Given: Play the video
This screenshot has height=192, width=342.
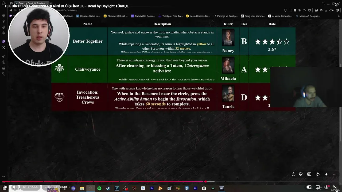Looking at the screenshot, I should tap(5, 187).
